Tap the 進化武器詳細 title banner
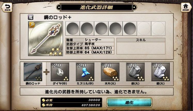 click(x=97, y=8)
